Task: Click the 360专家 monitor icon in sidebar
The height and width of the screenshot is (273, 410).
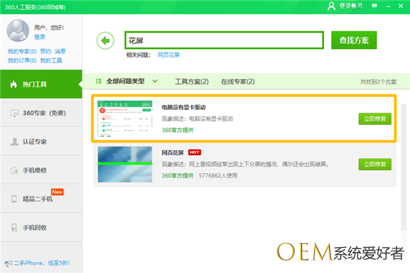Action: click(13, 113)
